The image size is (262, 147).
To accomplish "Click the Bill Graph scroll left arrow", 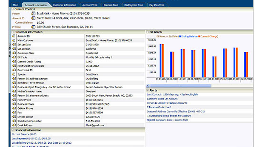I will click(x=148, y=86).
